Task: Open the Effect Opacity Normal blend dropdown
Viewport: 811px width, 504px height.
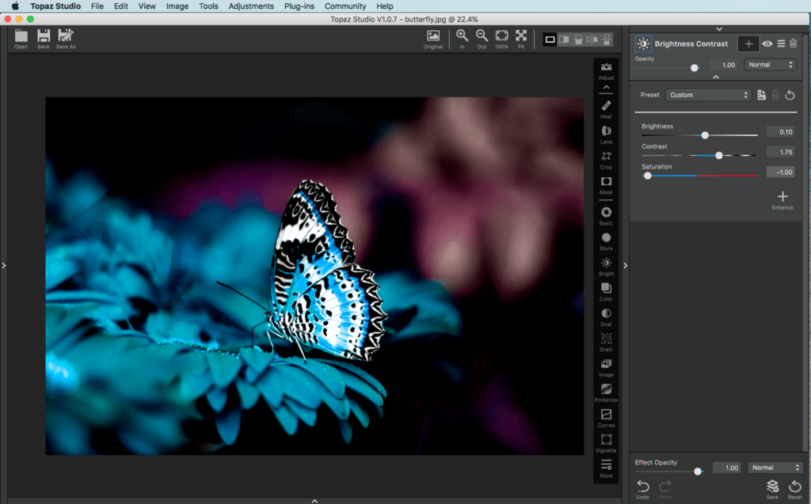Action: pyautogui.click(x=775, y=468)
